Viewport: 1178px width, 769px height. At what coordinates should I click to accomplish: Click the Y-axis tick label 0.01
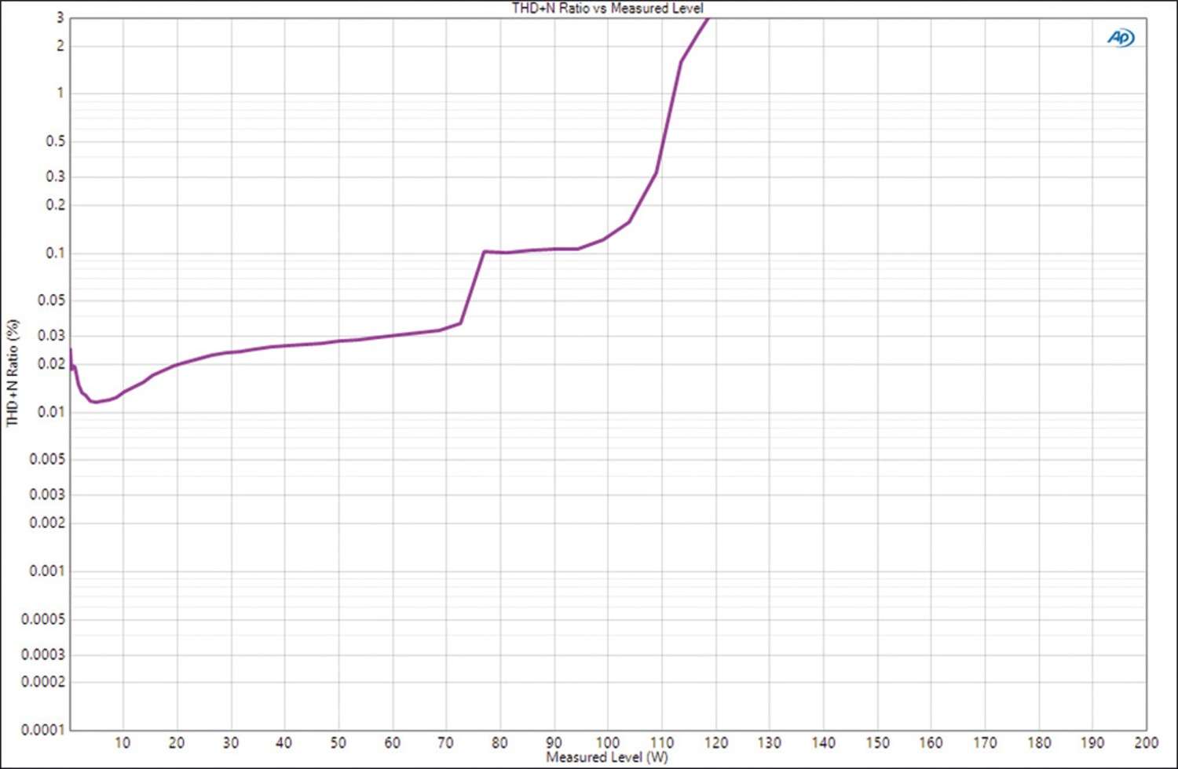(x=51, y=411)
